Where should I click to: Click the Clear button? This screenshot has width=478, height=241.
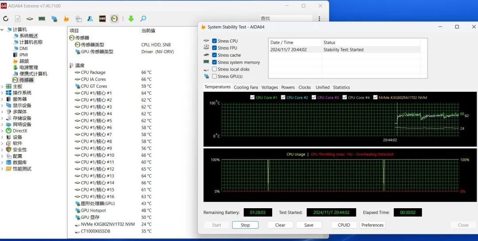280,225
